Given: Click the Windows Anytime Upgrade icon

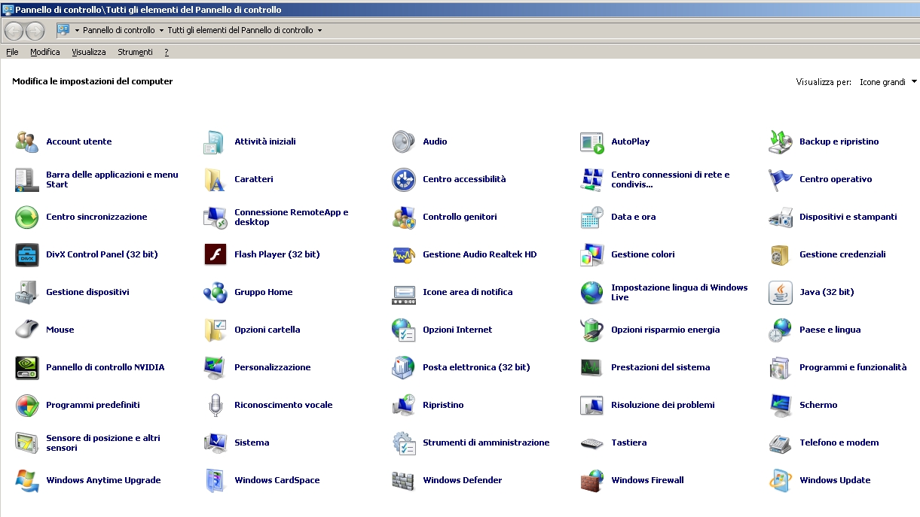Looking at the screenshot, I should pos(26,480).
